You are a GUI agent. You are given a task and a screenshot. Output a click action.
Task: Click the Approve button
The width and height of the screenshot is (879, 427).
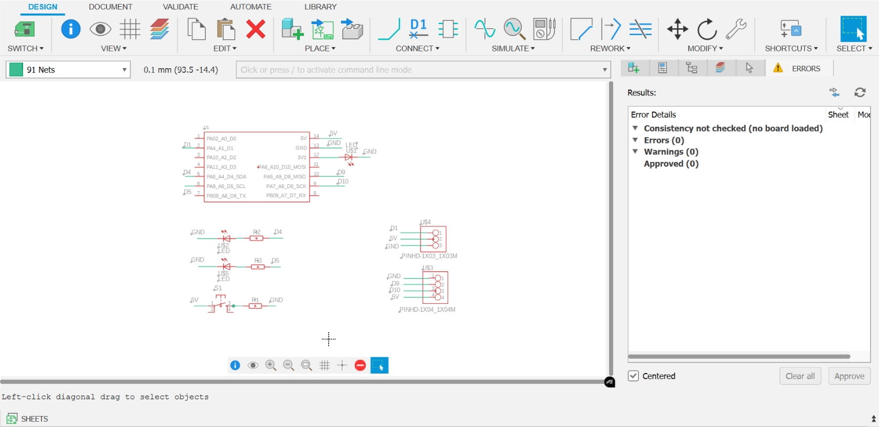(x=849, y=376)
